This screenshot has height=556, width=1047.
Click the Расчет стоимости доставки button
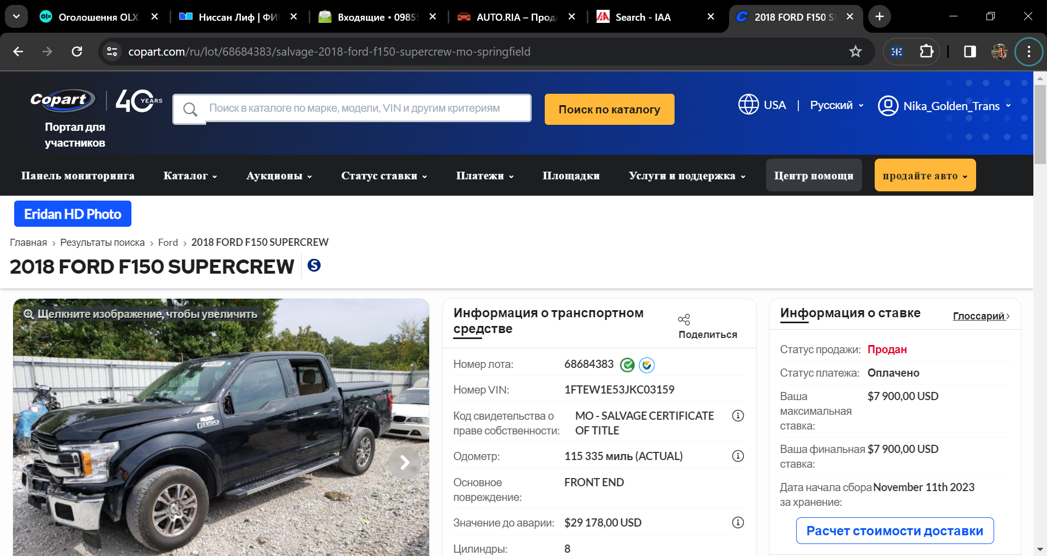tap(895, 530)
